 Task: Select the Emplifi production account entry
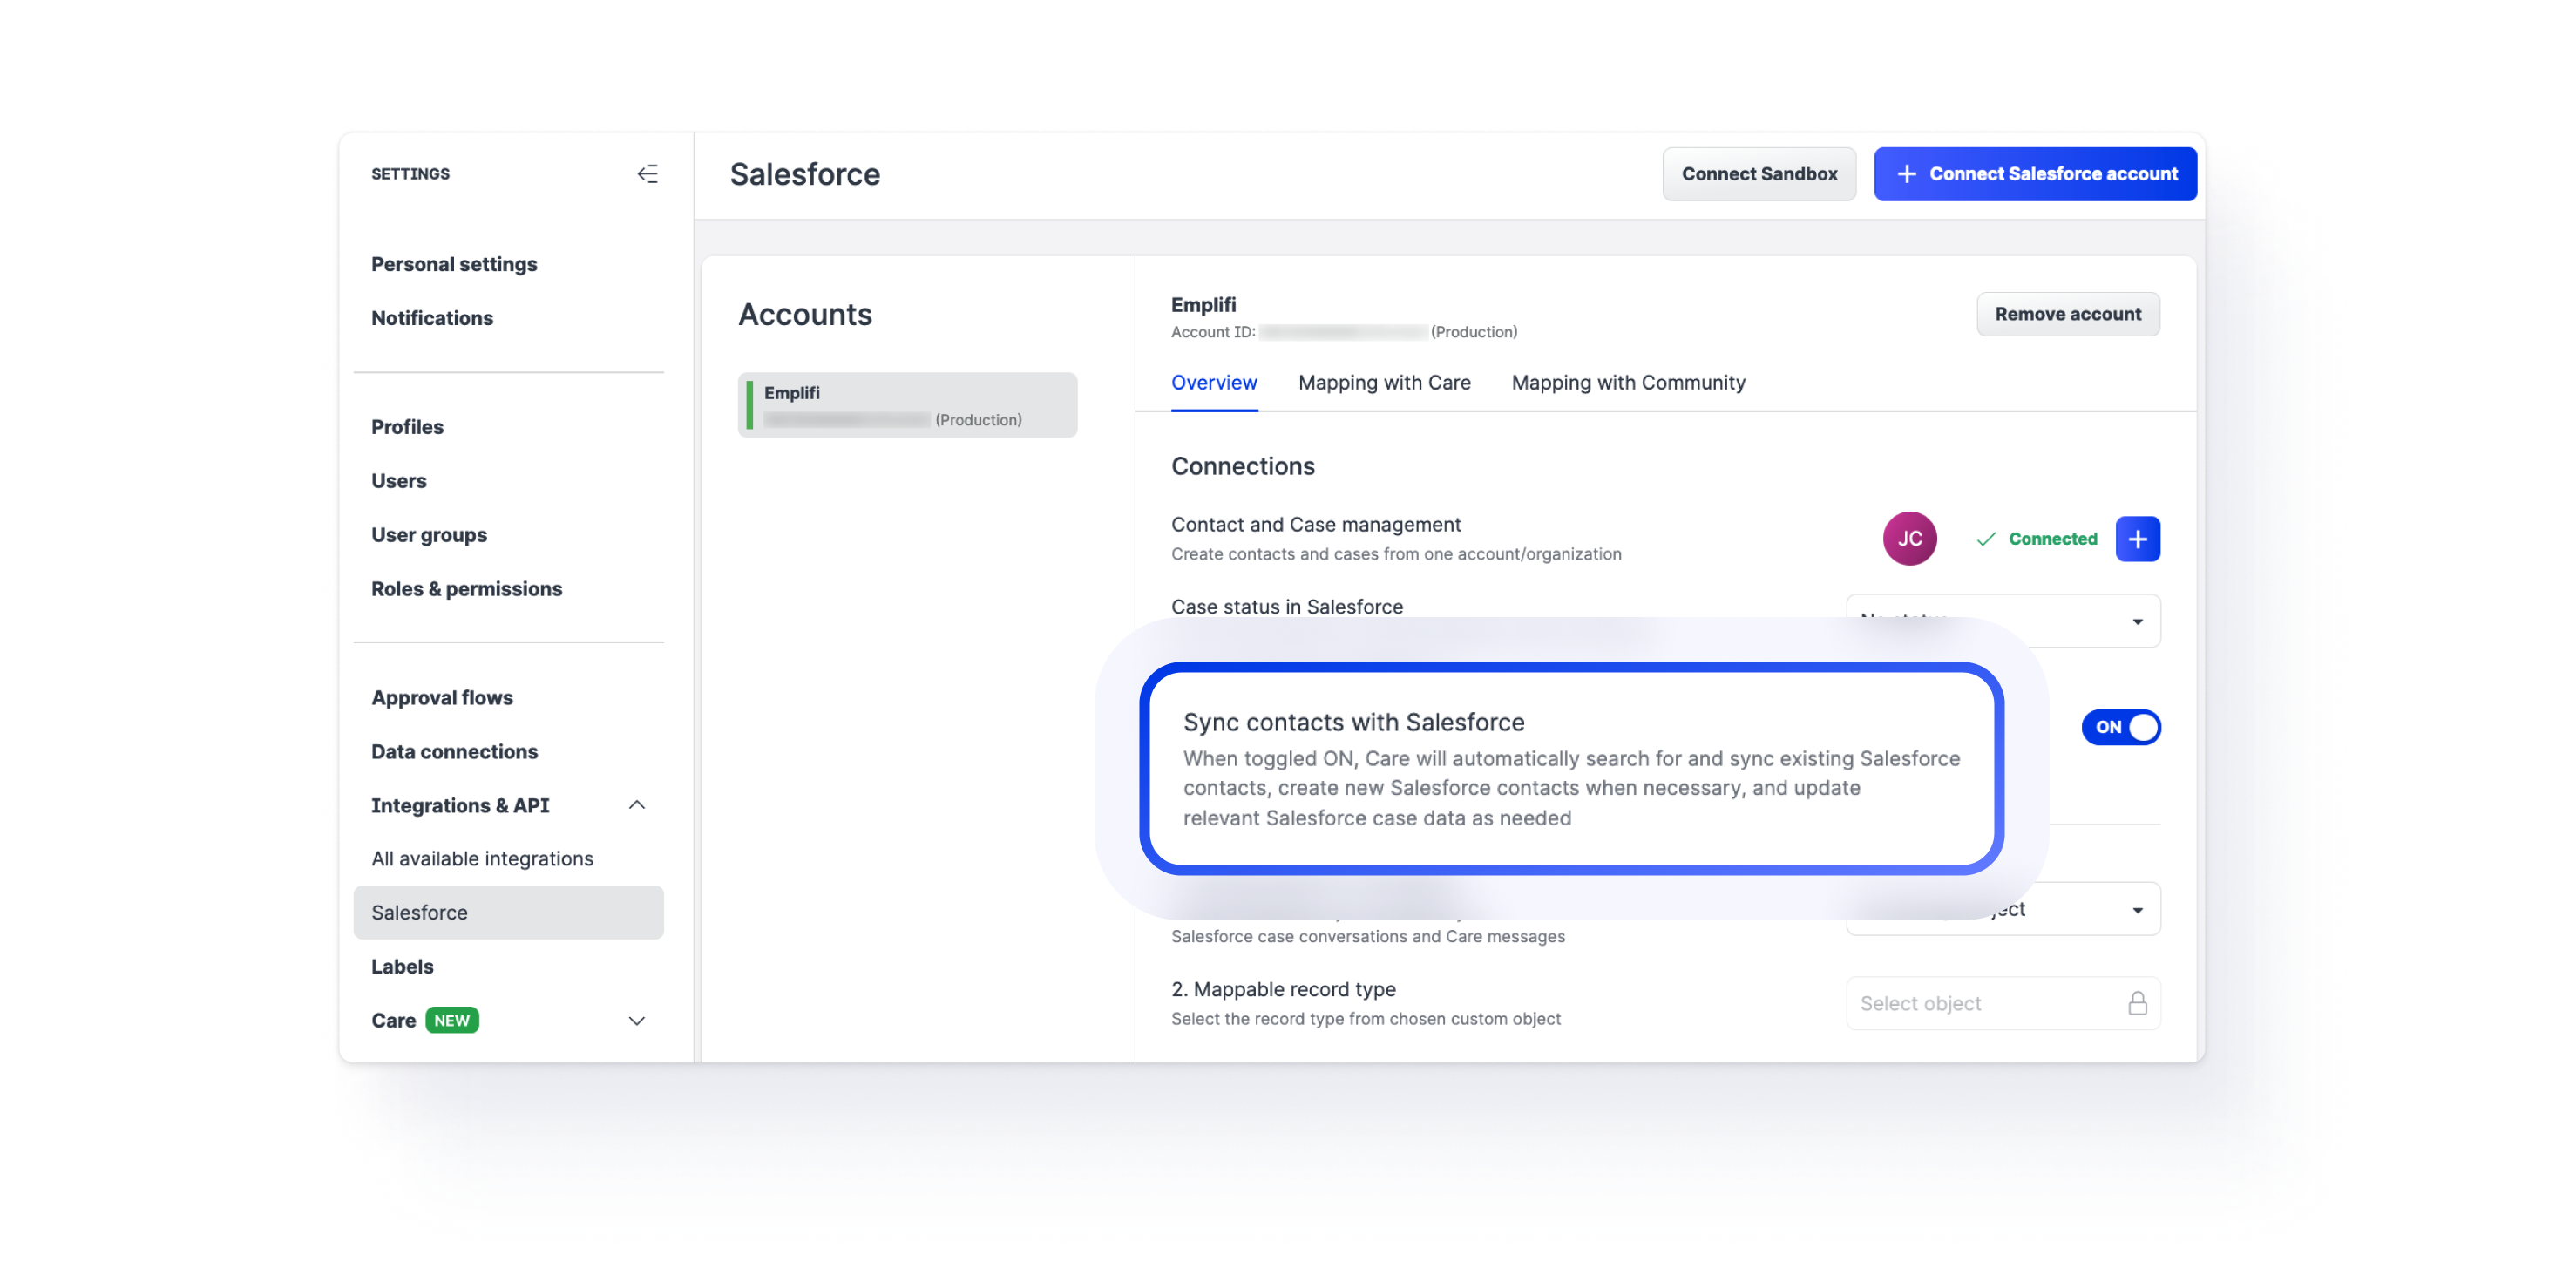click(907, 405)
